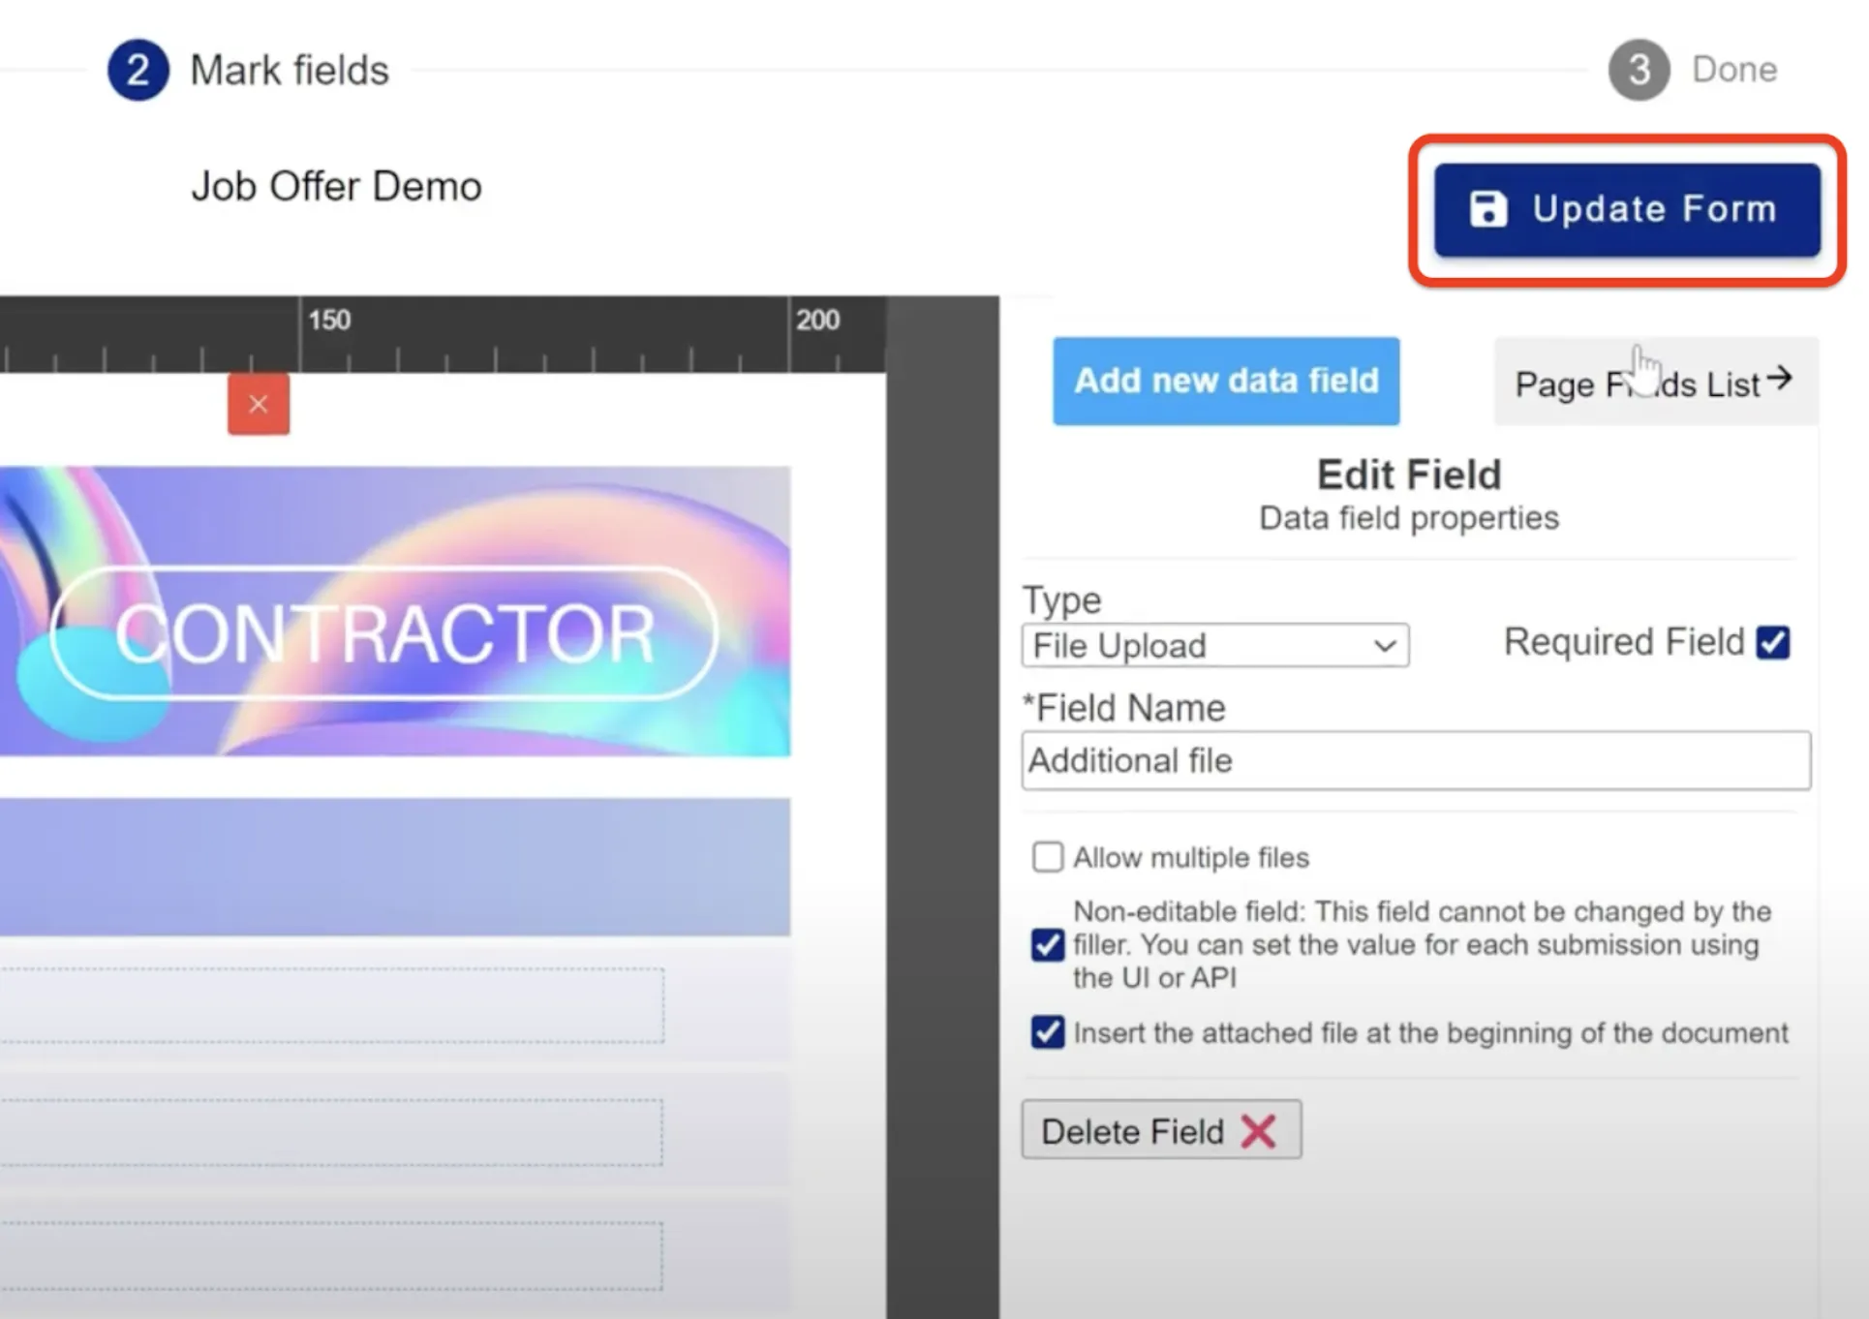Click the 200 mark on the ruler
Viewport: 1869px width, 1319px height.
[x=817, y=320]
